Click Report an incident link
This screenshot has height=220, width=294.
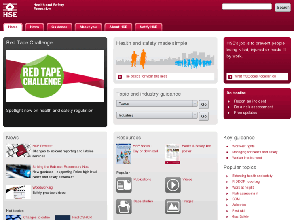point(250,101)
